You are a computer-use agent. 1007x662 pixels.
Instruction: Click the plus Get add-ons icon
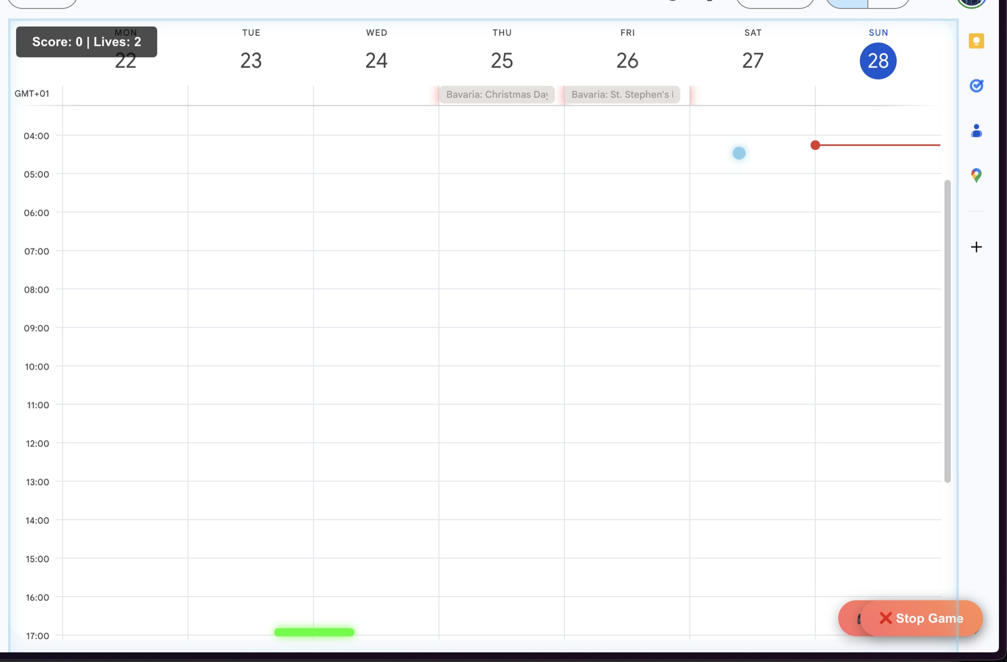point(976,247)
